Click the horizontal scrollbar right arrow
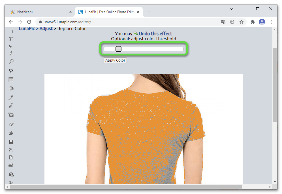 [270, 187]
